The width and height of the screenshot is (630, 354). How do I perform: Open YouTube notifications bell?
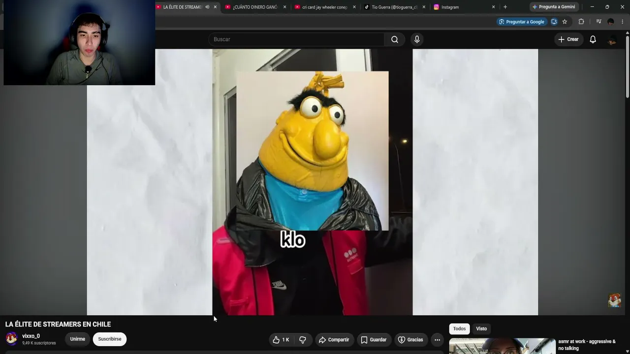pyautogui.click(x=593, y=39)
